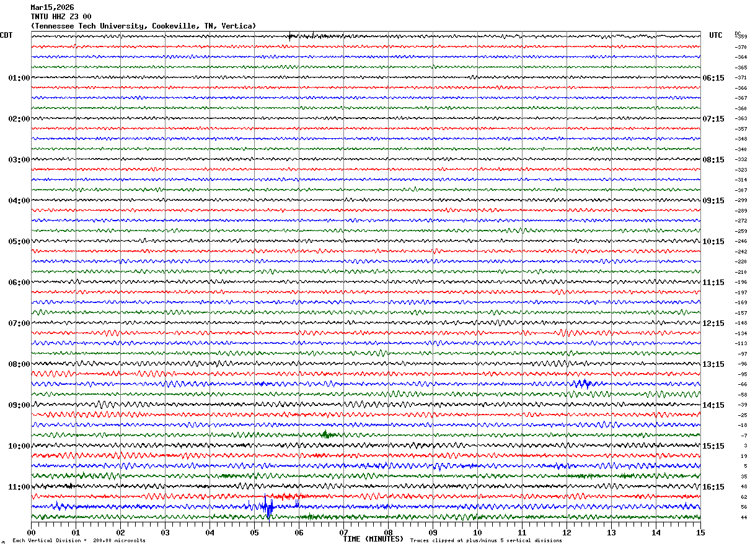Click the '06' minute tick label
This screenshot has height=549, width=750.
point(299,532)
